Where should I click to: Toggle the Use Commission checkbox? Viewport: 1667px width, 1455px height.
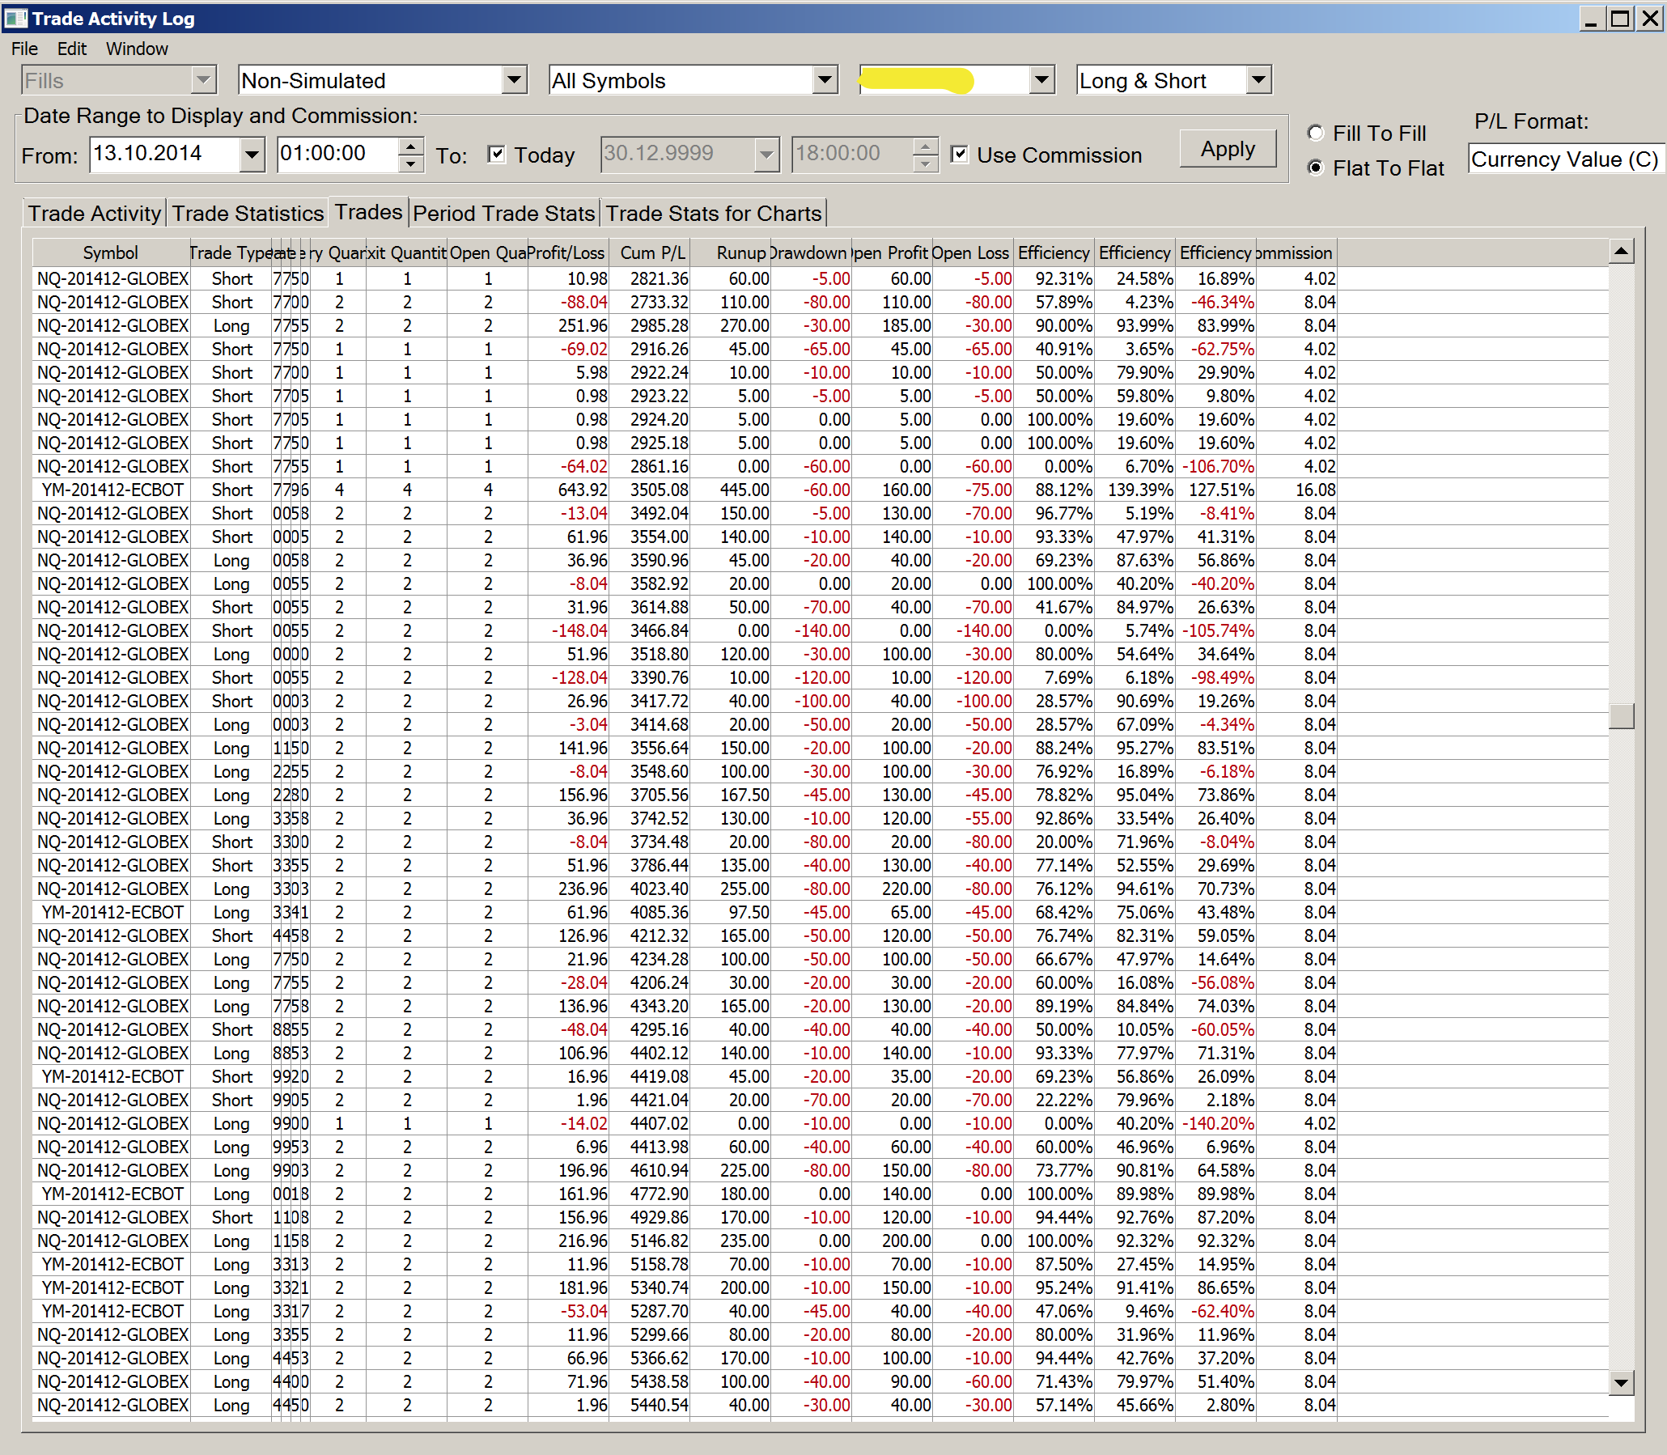[x=960, y=155]
